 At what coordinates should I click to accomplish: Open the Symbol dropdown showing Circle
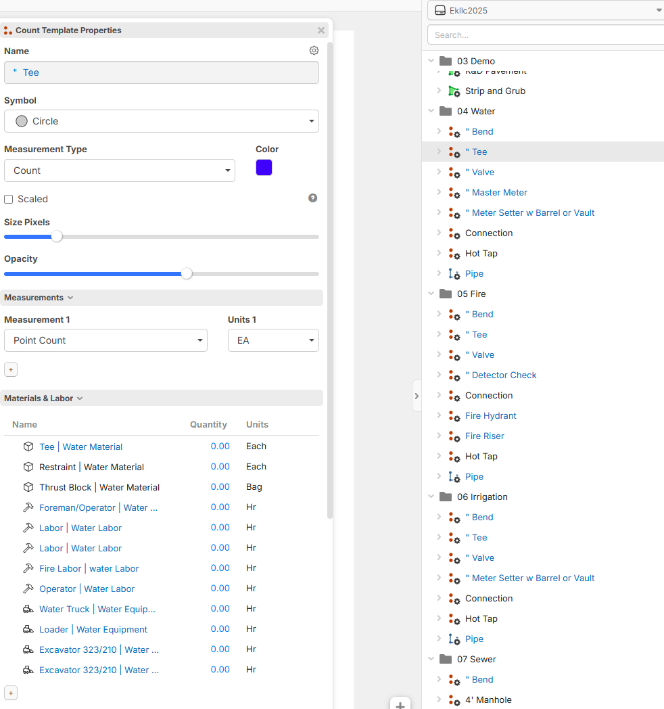(x=161, y=121)
